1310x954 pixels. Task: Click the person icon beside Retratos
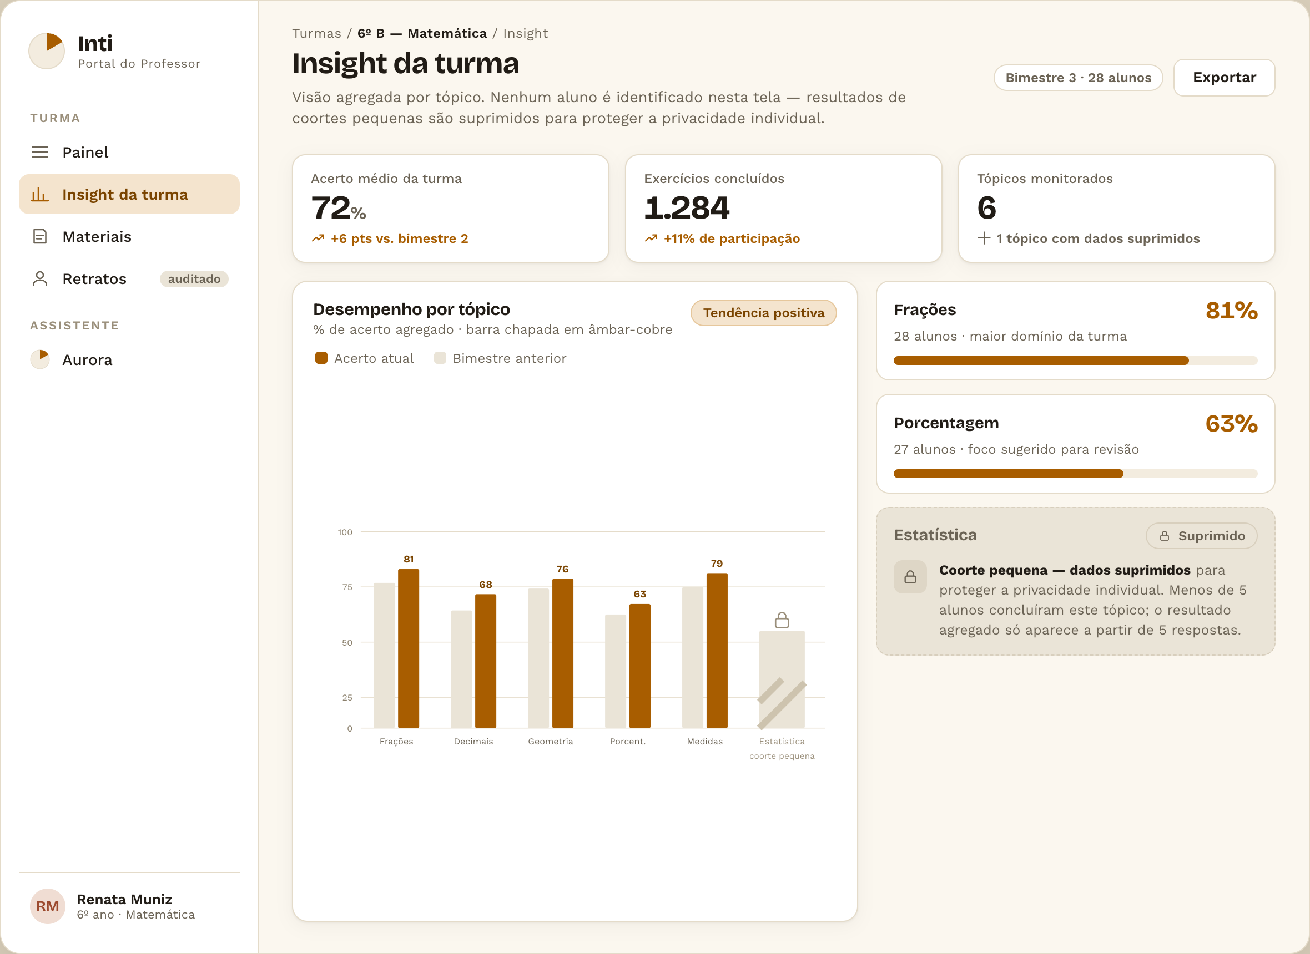40,278
